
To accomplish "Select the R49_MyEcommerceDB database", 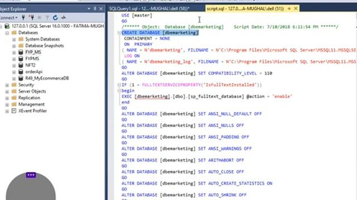I will click(47, 78).
